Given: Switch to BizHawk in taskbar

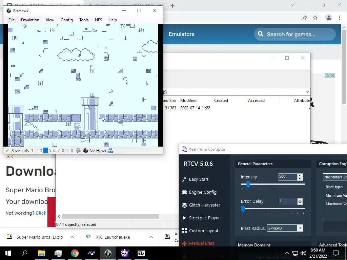Looking at the screenshot, I should [x=108, y=253].
